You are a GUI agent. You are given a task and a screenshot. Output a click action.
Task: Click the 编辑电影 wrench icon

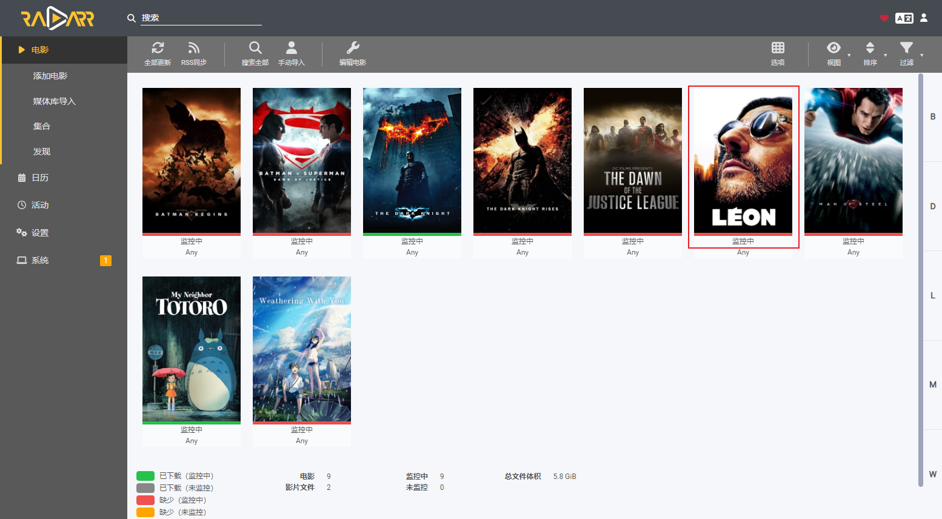coord(353,48)
